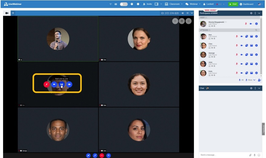Click the camera icon for George in participants

(x=241, y=55)
